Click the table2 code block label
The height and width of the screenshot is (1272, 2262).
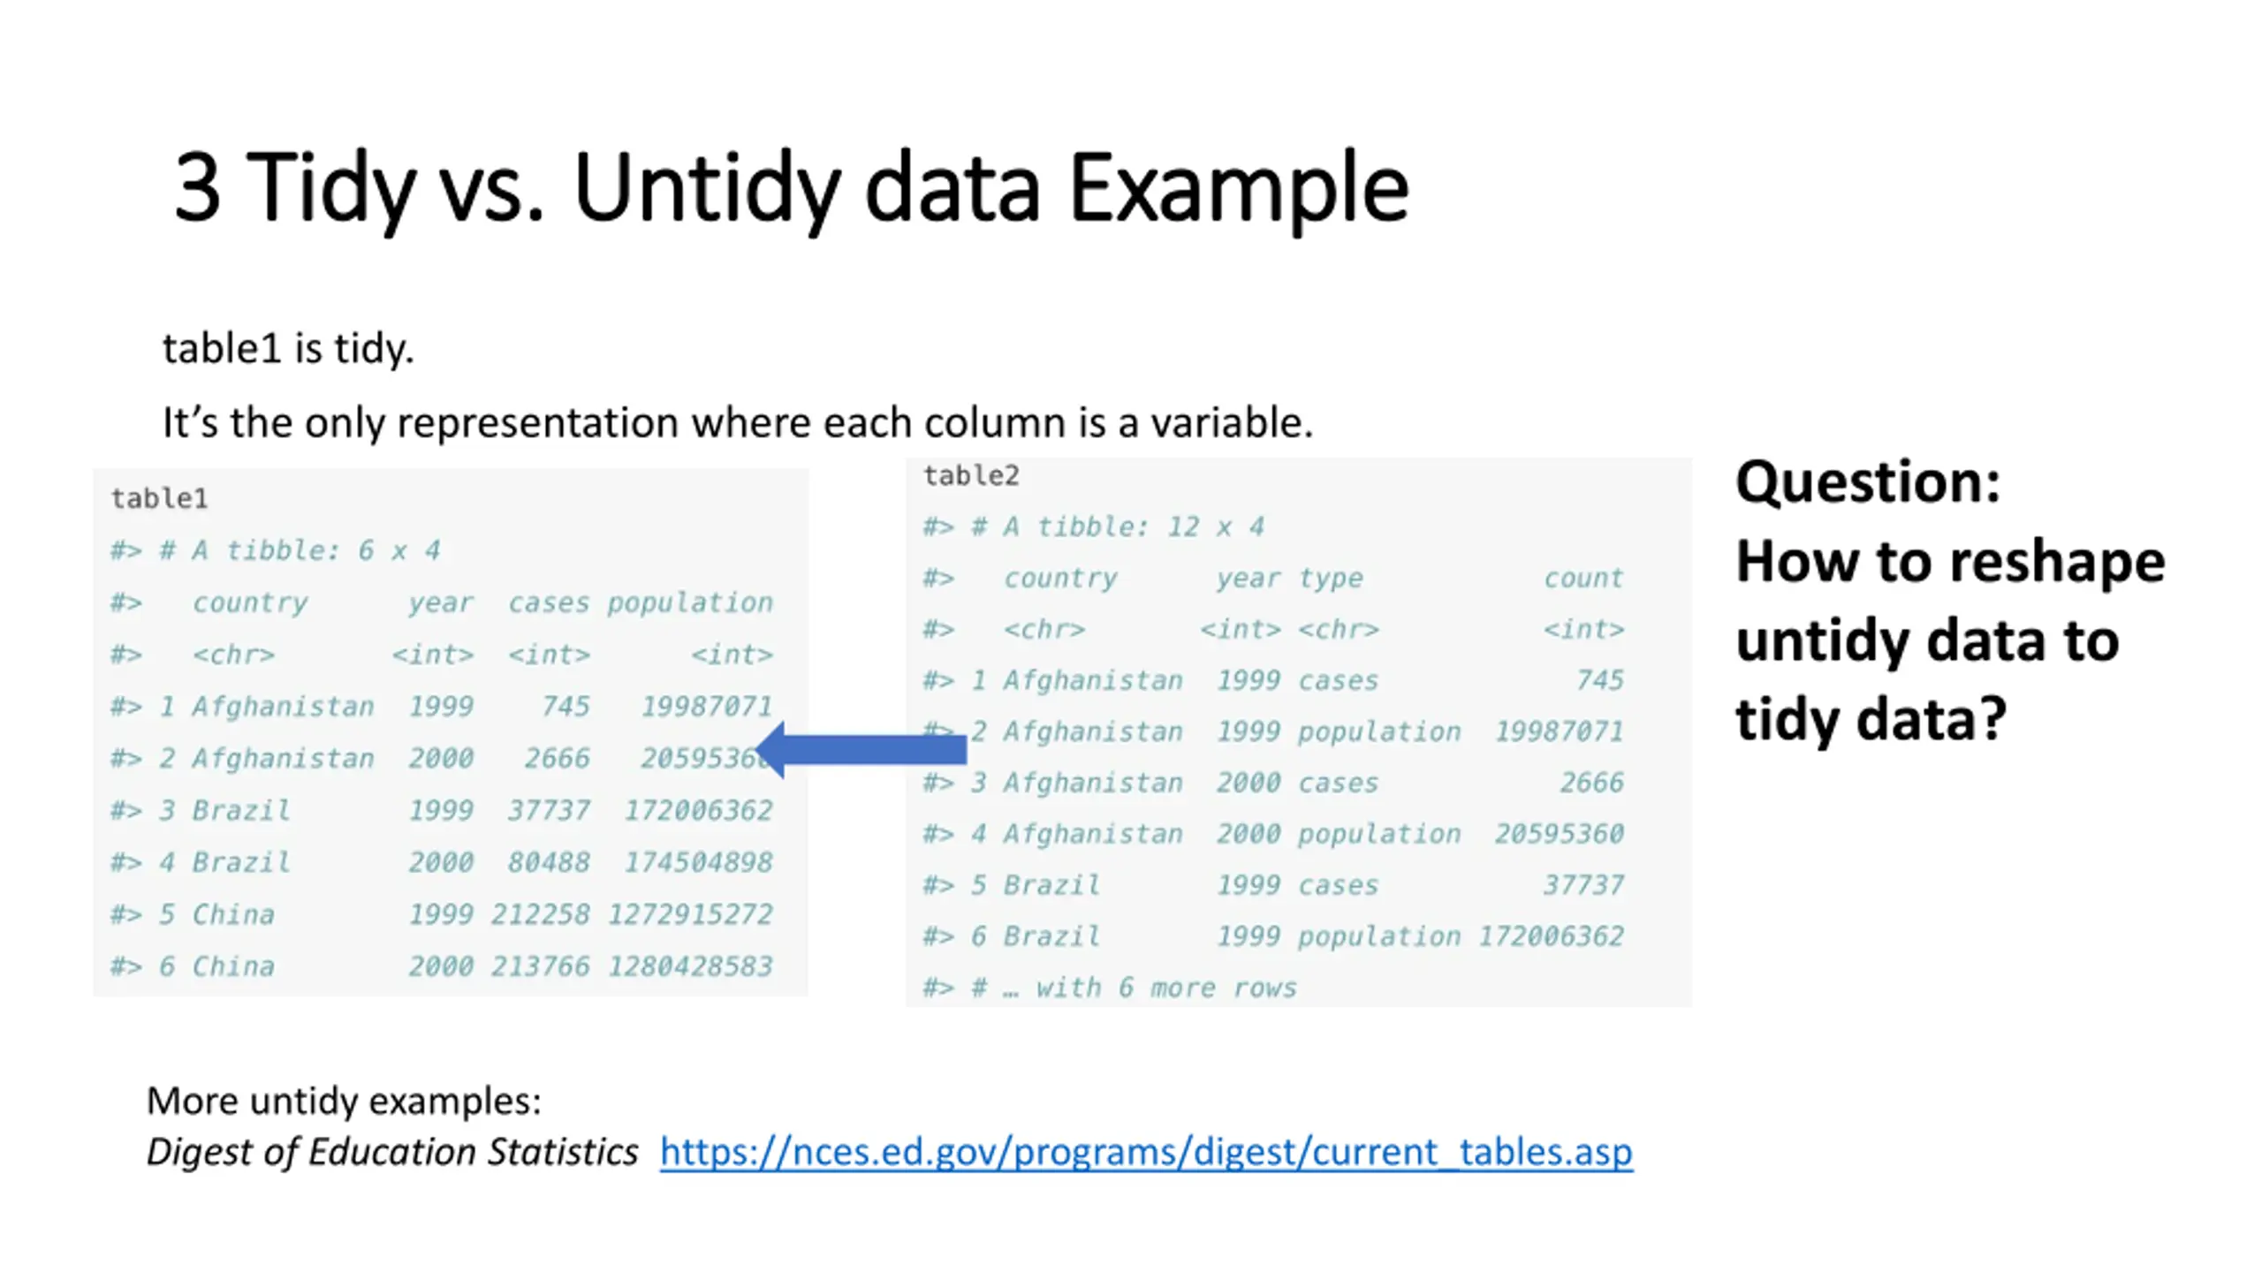[x=971, y=475]
